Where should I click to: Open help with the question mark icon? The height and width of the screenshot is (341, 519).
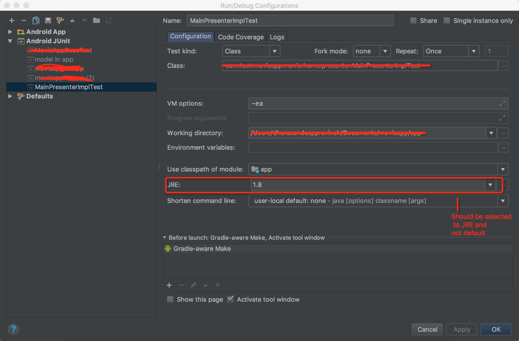[13, 329]
